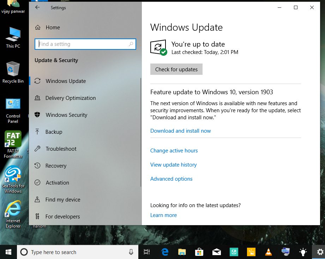Screen dimensions: 325x259
Task: Select FAT32 Formatter desktop shortcut
Action: [13, 144]
